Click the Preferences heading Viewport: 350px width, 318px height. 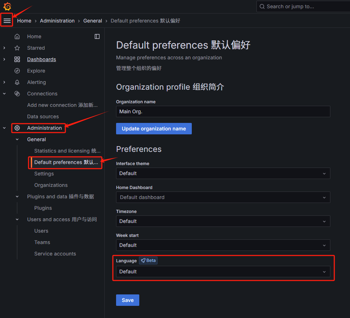139,149
